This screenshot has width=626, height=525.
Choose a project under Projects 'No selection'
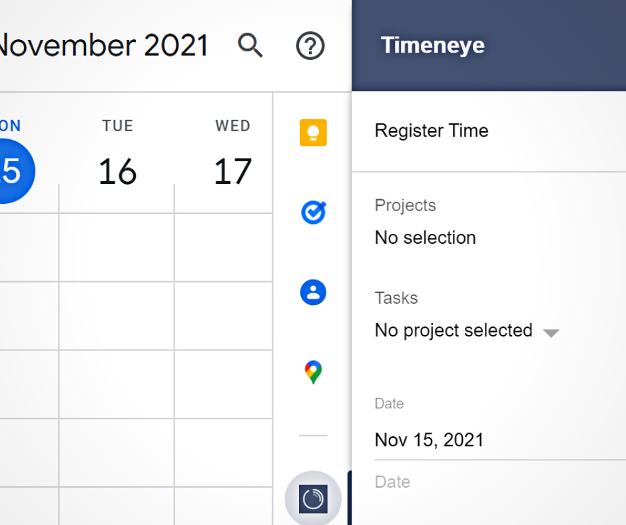[x=425, y=238]
